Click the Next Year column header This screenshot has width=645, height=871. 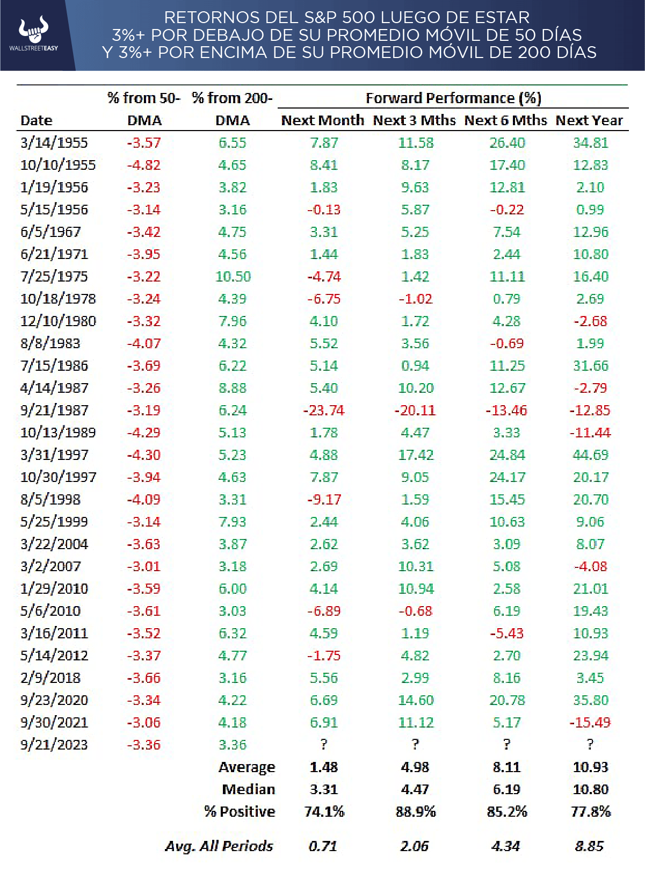(x=589, y=121)
